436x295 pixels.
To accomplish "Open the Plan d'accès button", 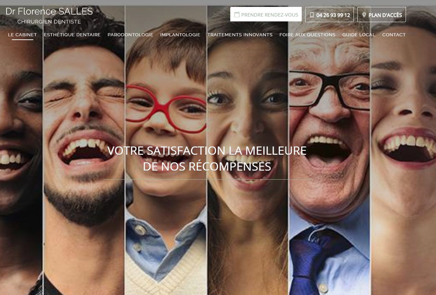I will coord(381,15).
